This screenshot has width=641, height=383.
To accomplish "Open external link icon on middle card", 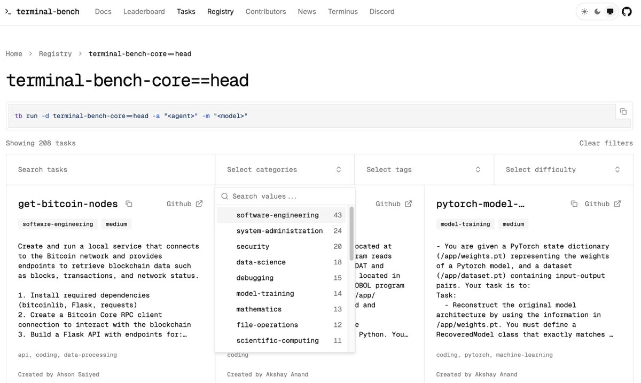I will tap(409, 204).
